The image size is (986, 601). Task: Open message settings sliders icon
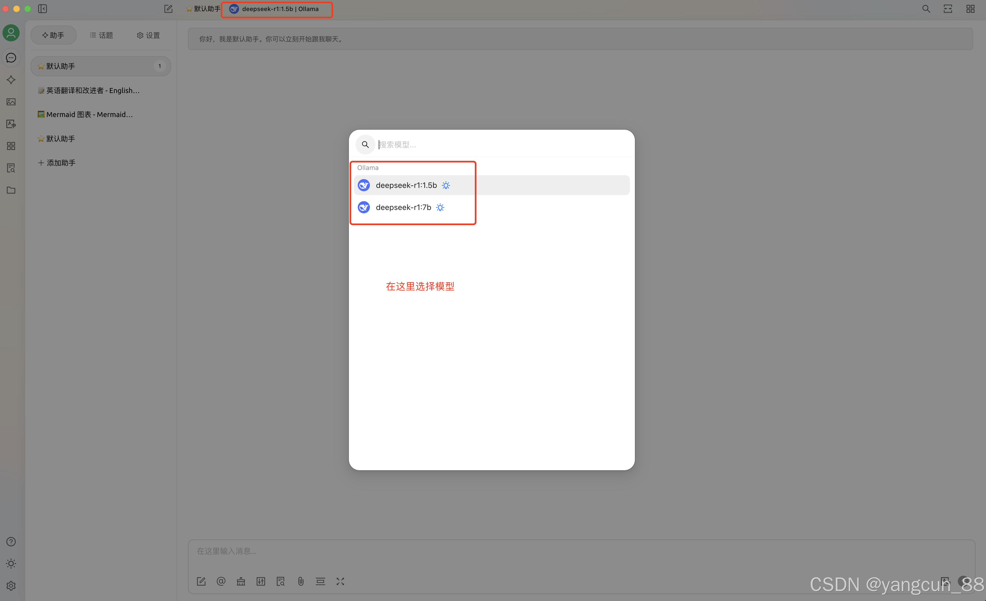click(261, 581)
